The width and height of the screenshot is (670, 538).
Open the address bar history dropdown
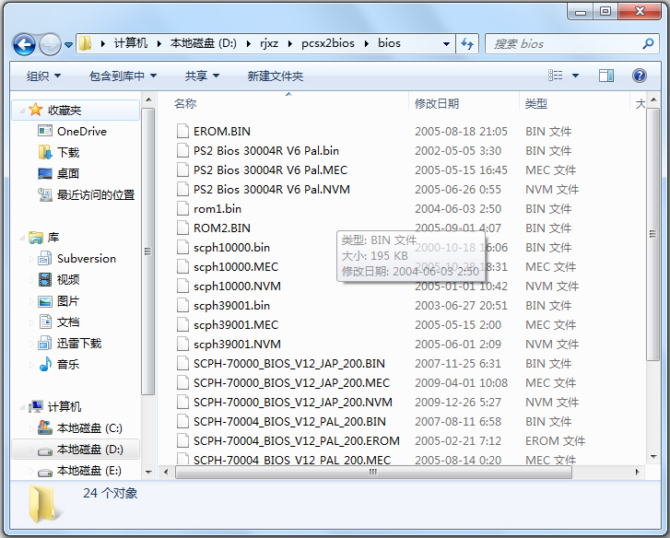[x=446, y=43]
